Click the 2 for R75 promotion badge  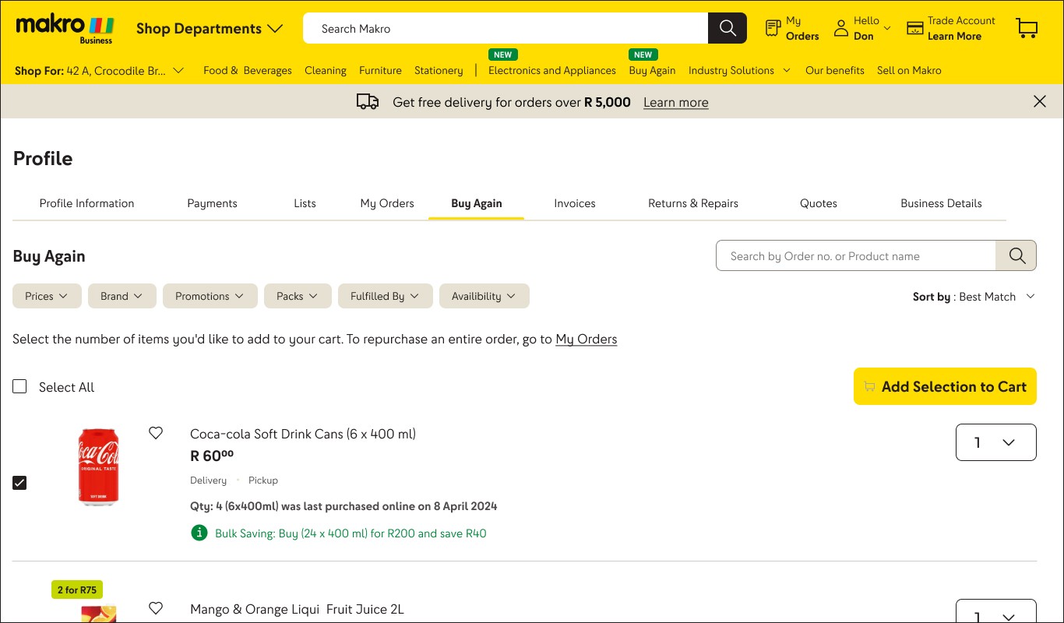click(77, 590)
